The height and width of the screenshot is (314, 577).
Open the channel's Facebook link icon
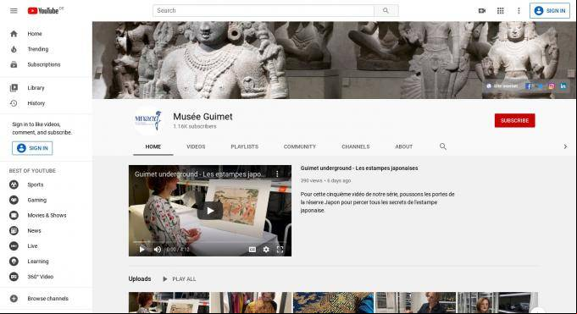click(x=529, y=86)
